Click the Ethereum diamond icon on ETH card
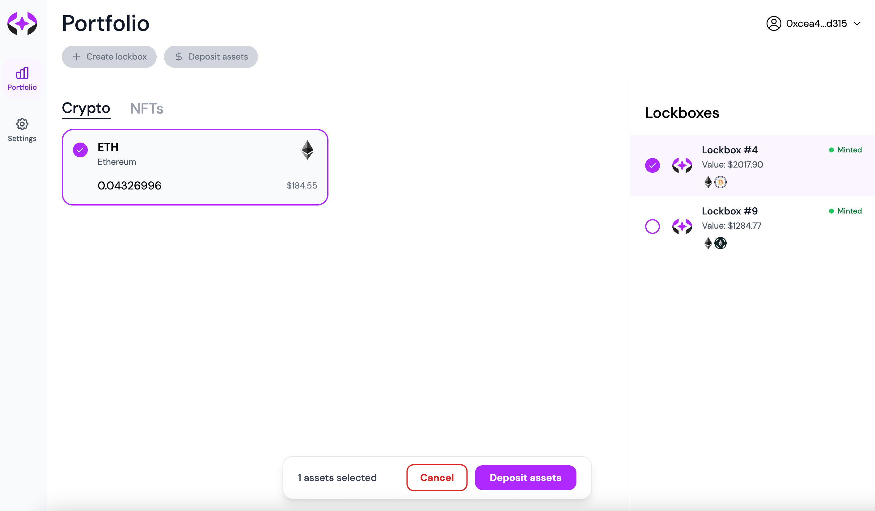Screen dimensions: 875x511 pos(307,150)
